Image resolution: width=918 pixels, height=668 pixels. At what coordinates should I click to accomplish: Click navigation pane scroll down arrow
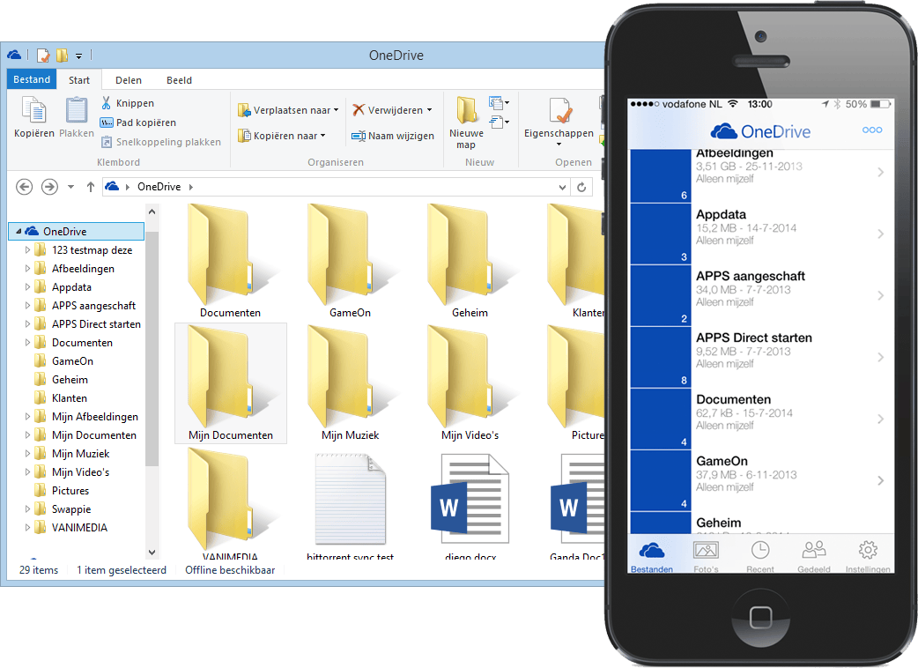152,552
